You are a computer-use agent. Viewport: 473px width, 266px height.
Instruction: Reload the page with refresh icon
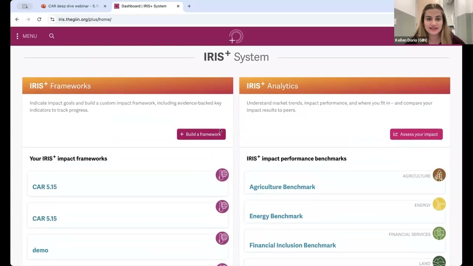click(x=39, y=19)
